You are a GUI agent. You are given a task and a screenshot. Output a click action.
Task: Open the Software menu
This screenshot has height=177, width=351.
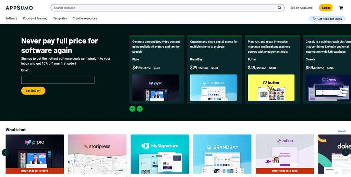pos(11,18)
